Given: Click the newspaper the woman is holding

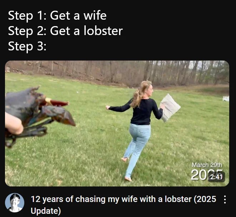Looking at the screenshot, I should coord(170,108).
